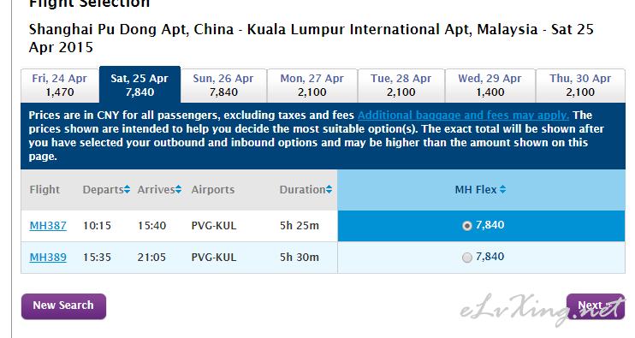Click the New Search button

tap(63, 306)
